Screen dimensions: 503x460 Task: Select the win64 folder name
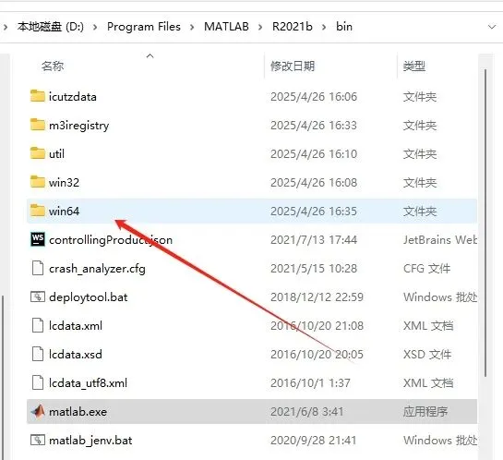point(64,211)
